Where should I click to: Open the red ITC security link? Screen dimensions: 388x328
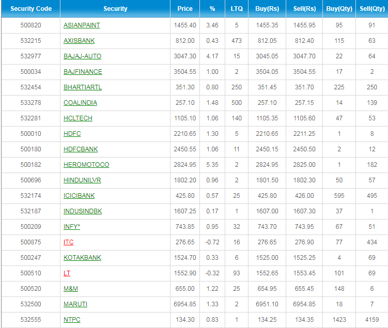point(69,242)
